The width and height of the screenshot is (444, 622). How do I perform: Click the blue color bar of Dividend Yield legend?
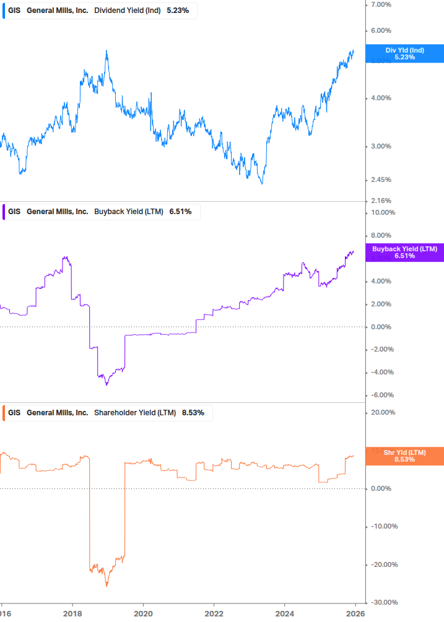[x=4, y=11]
